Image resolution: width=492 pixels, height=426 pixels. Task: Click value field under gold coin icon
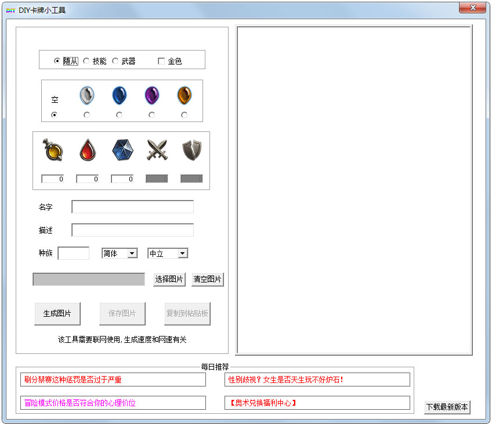point(53,179)
